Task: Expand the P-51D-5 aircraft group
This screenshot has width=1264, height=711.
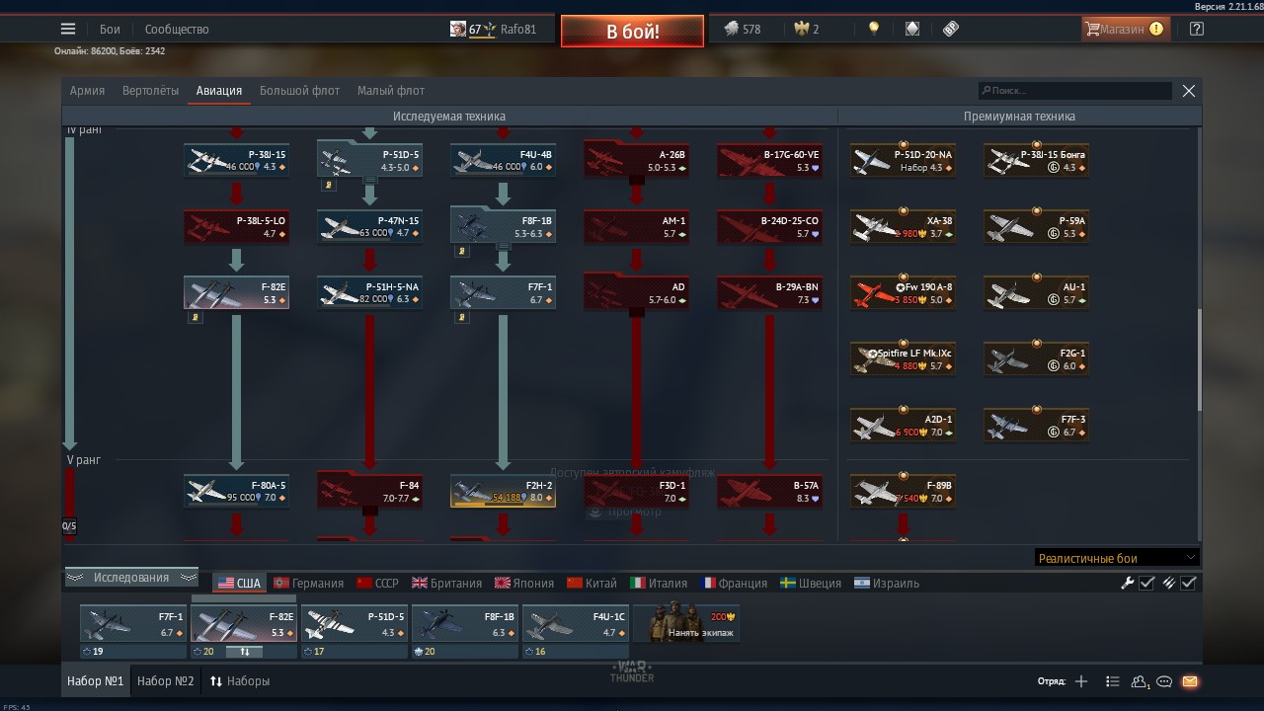Action: tap(369, 160)
